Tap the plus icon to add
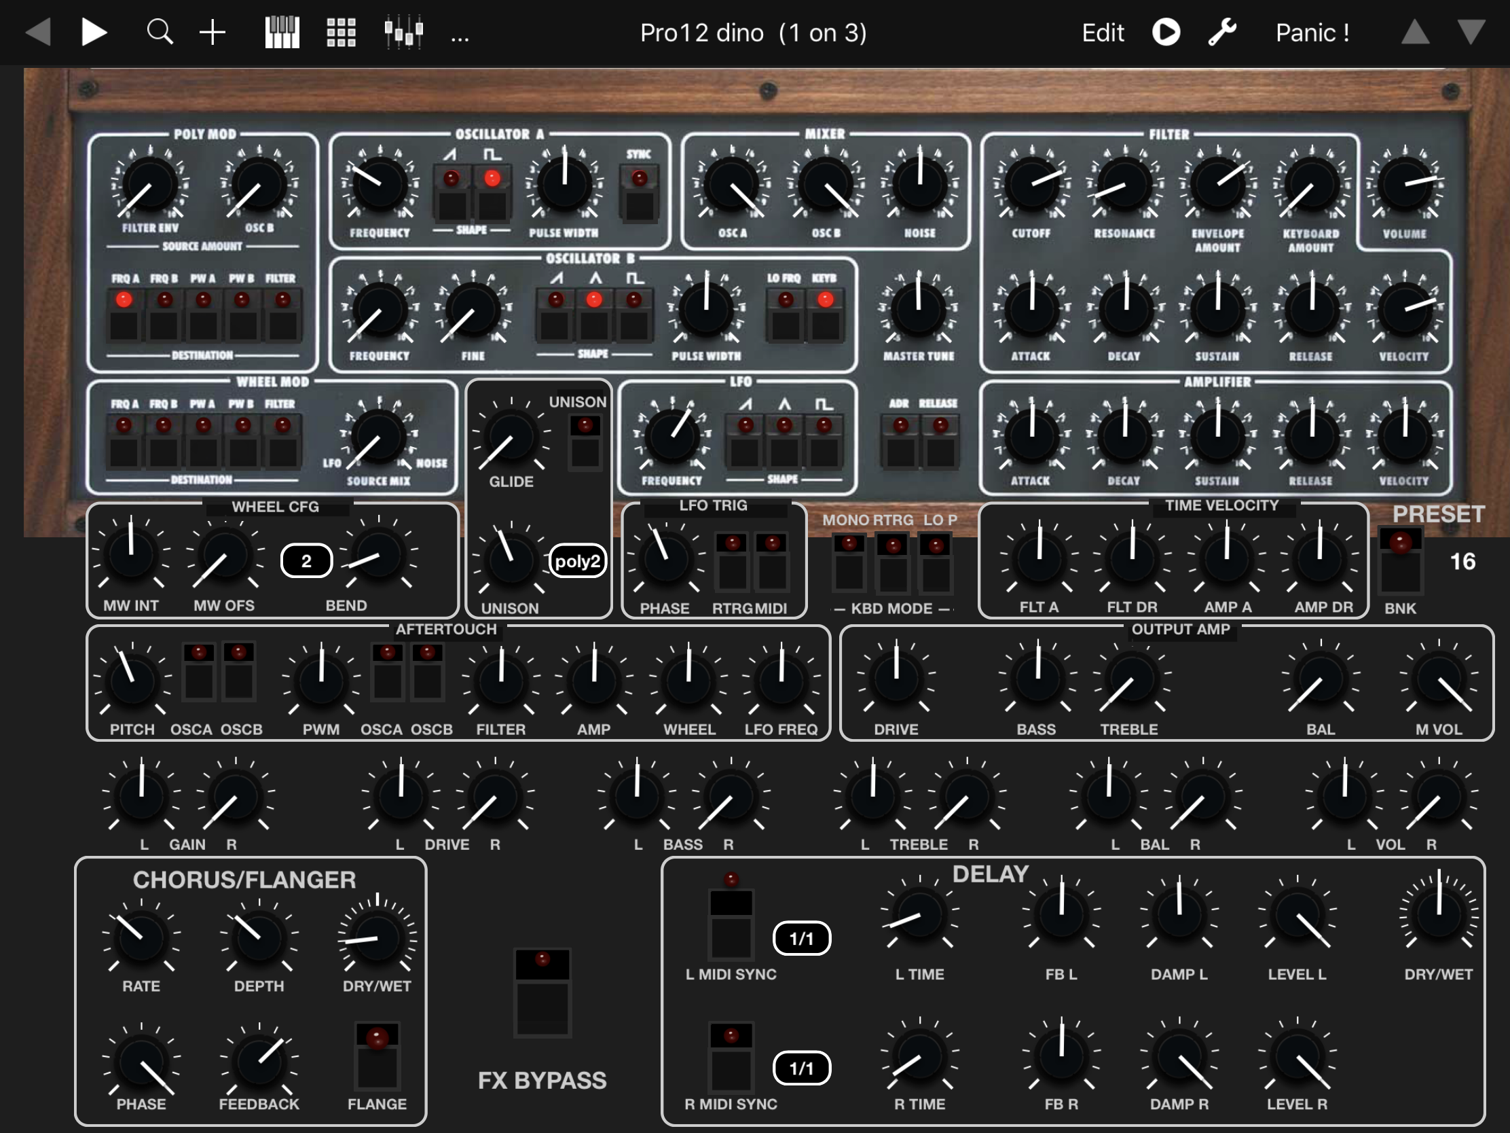1510x1133 pixels. (213, 32)
